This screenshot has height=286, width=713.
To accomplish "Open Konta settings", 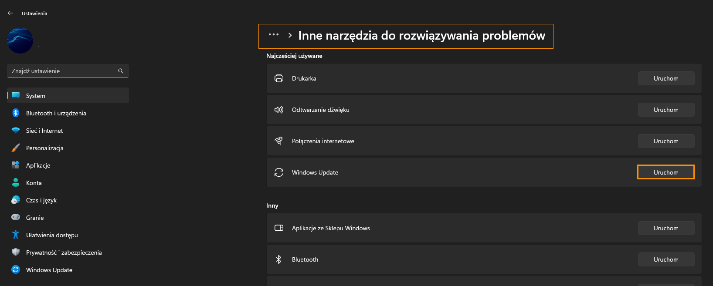I will 68,182.
